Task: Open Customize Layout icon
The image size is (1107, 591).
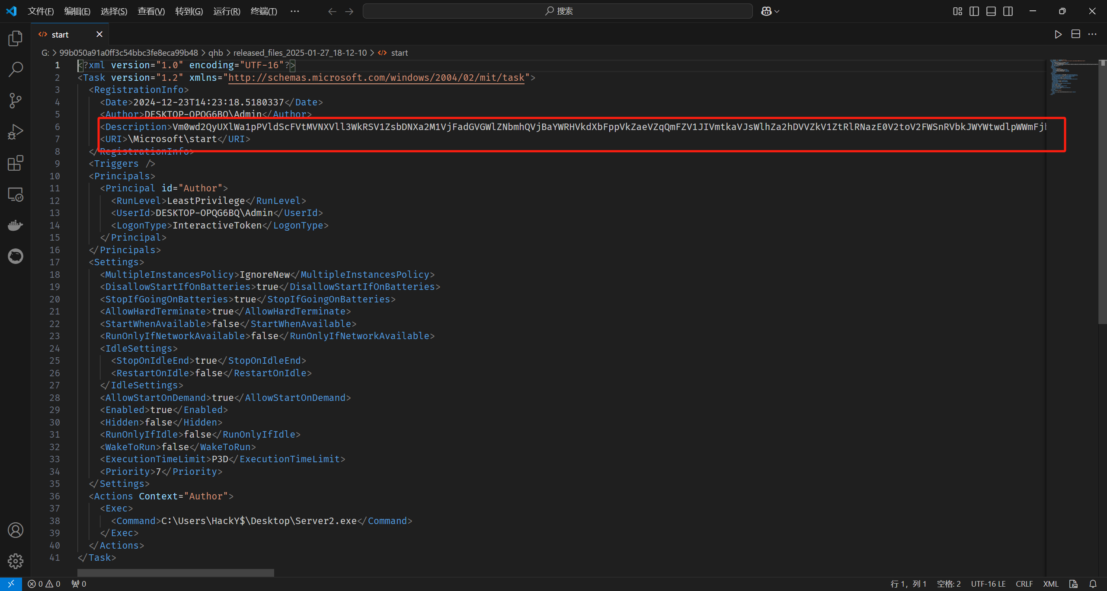Action: [957, 11]
